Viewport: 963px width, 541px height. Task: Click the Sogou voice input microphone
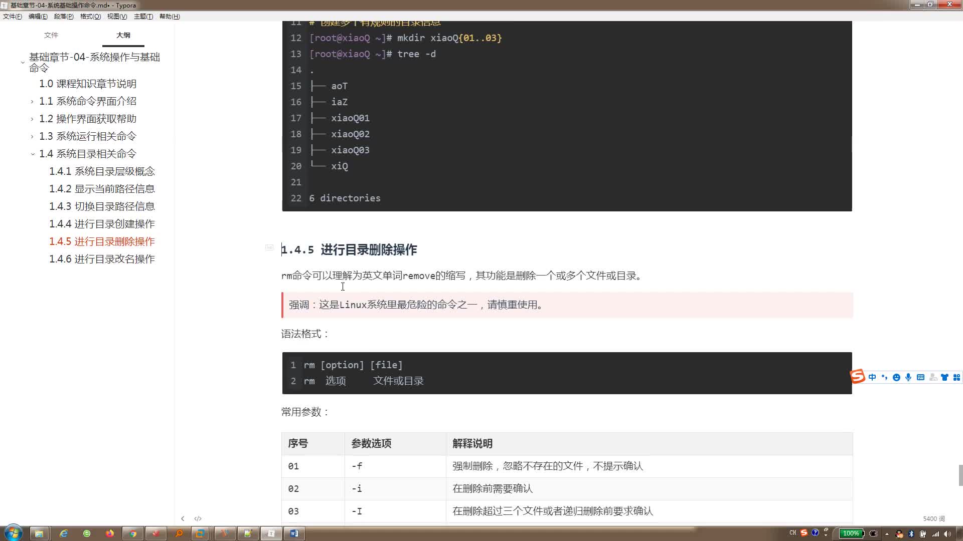[908, 377]
